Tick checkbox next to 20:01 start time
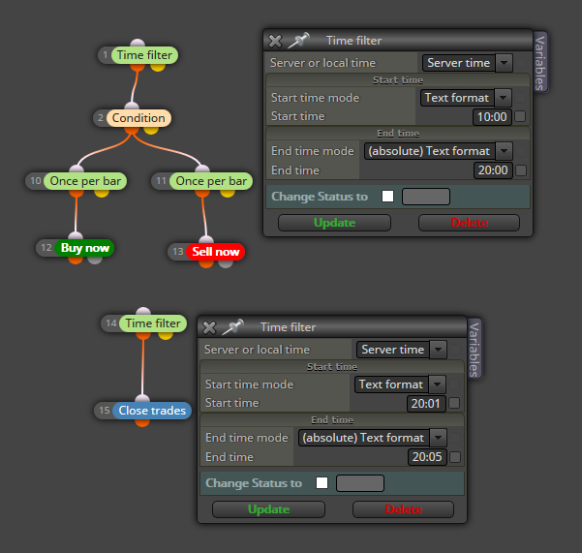 tap(454, 403)
